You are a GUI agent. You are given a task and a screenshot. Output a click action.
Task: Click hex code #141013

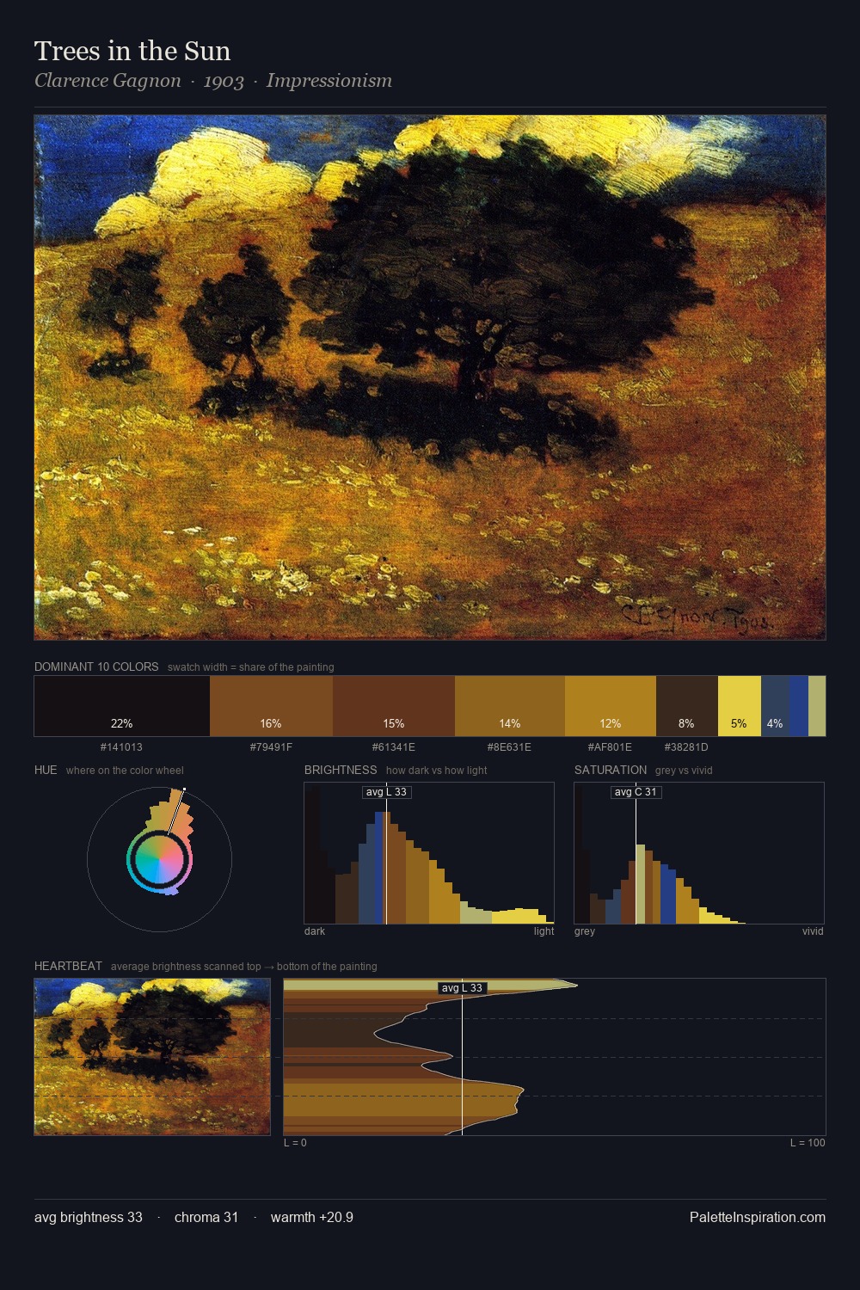pyautogui.click(x=121, y=747)
